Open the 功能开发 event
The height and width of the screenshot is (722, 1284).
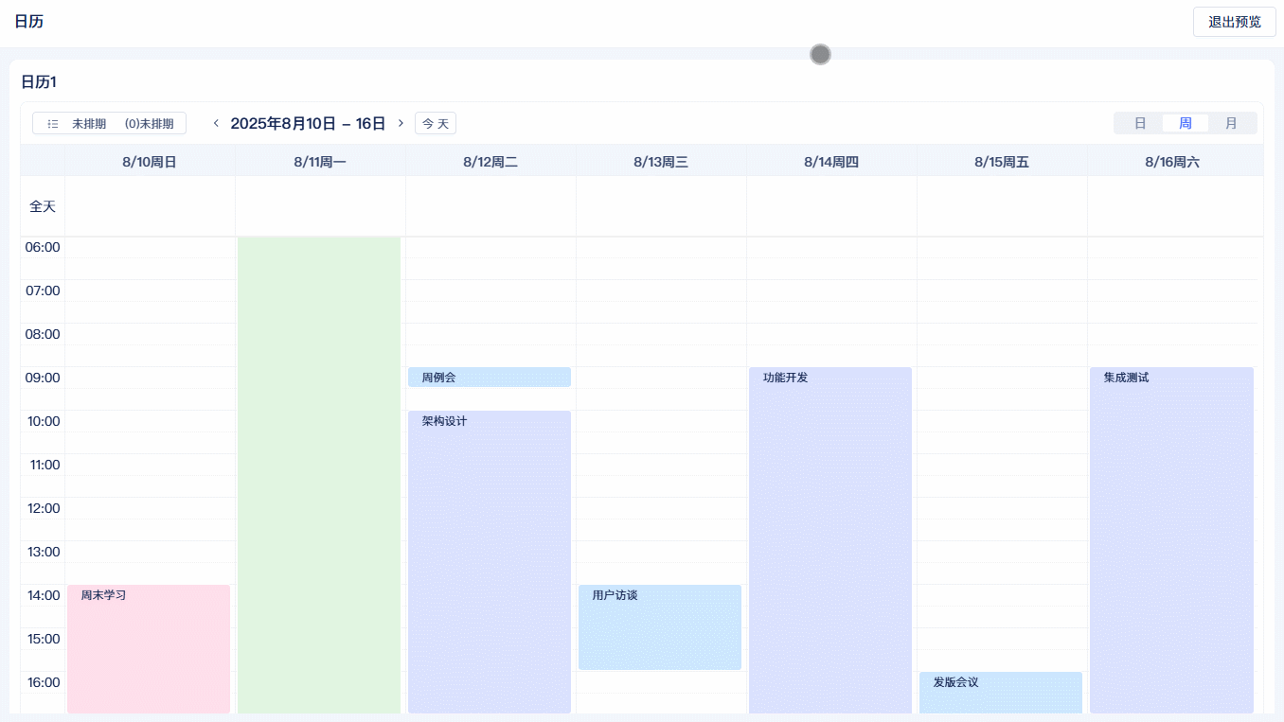[x=830, y=540]
